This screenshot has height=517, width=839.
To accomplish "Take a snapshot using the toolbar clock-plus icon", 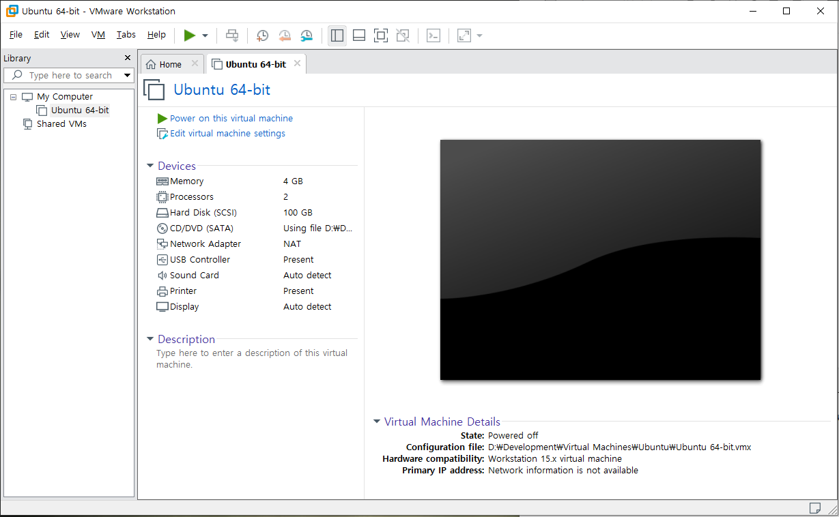I will coord(262,35).
